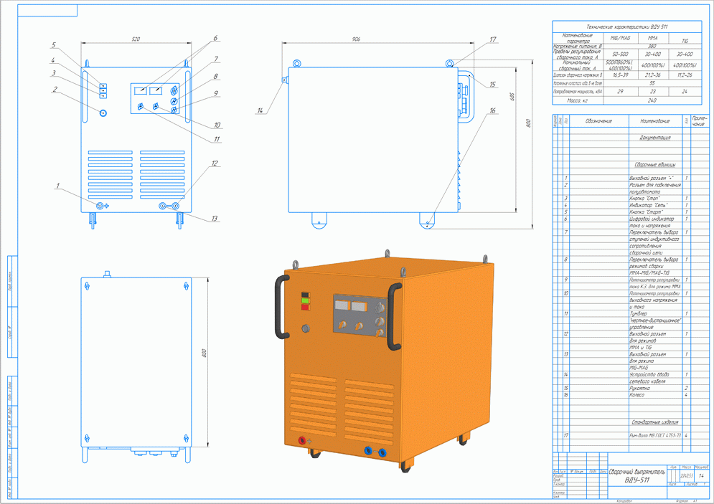This screenshot has height=504, width=714.
Task: Click the "Масса, кг" parameter label
Action: [578, 100]
